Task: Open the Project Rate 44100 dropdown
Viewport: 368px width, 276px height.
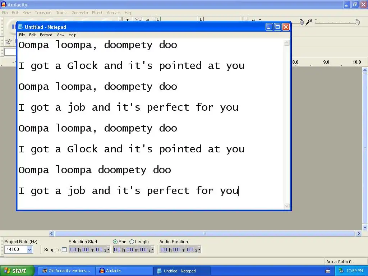Action: coord(29,250)
